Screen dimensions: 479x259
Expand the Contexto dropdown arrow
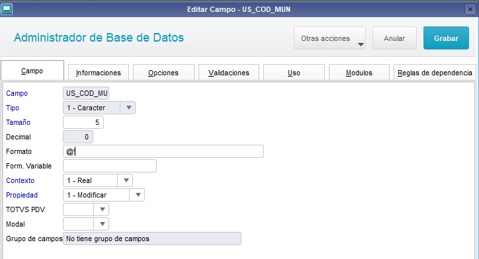pos(126,180)
